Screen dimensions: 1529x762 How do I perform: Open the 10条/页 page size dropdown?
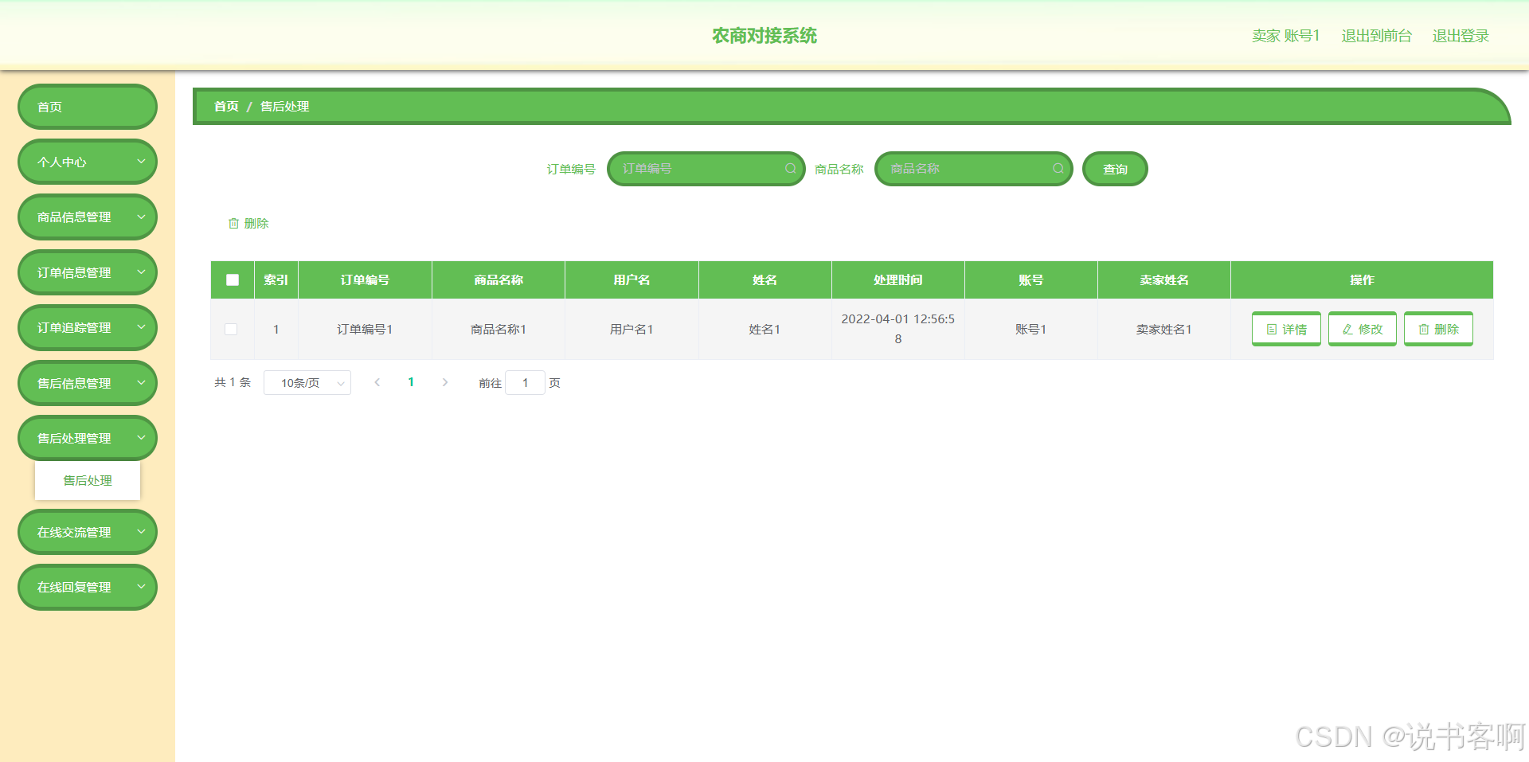(307, 383)
